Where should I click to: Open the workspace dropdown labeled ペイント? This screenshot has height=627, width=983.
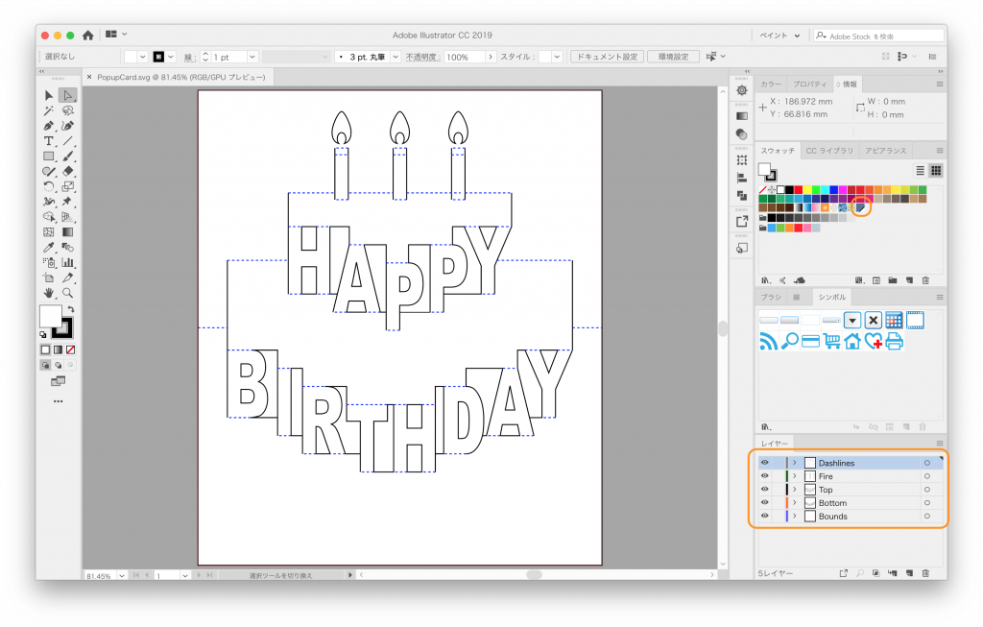tap(779, 36)
